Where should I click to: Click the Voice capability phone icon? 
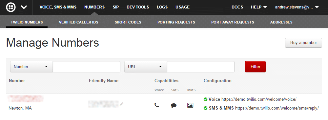(157, 105)
